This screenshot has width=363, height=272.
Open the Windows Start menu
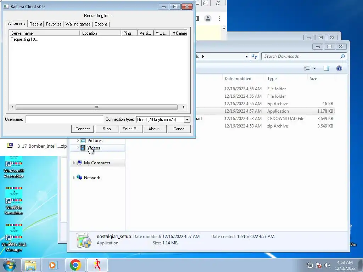pos(10,265)
